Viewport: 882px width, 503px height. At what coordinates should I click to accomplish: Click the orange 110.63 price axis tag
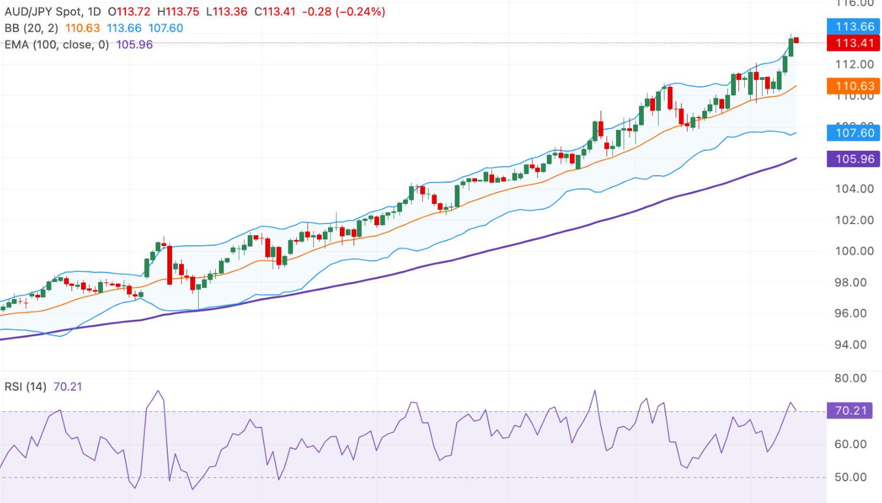pyautogui.click(x=854, y=86)
